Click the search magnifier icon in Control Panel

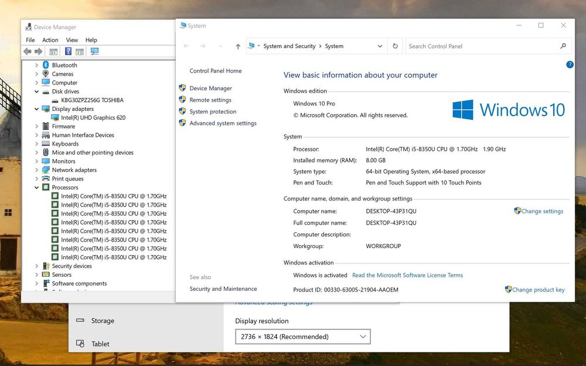(563, 46)
